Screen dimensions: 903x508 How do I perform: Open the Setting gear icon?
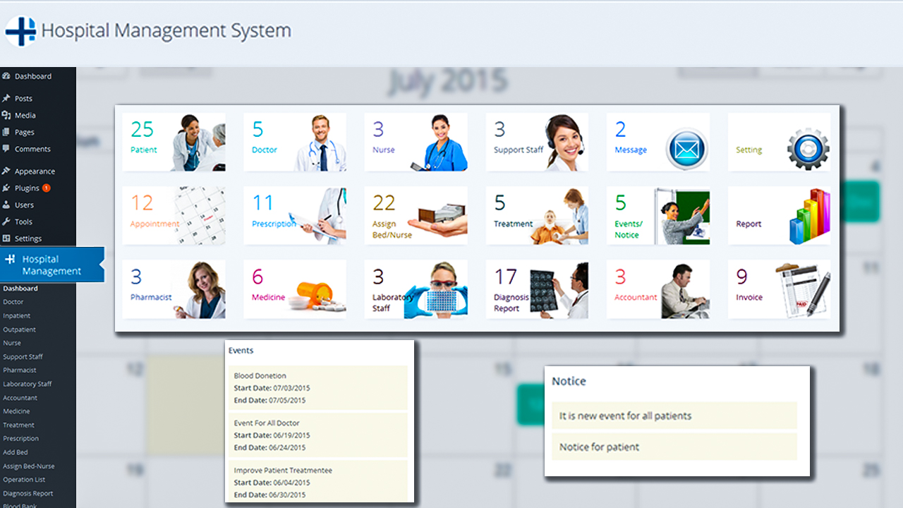pyautogui.click(x=808, y=149)
